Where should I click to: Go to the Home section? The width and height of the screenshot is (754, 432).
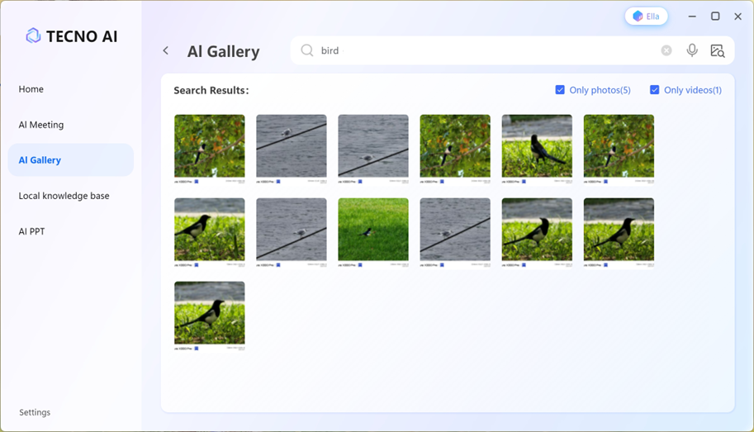click(31, 89)
